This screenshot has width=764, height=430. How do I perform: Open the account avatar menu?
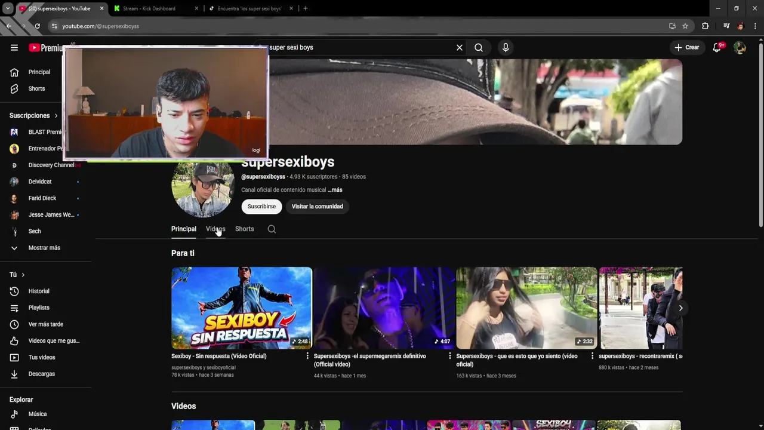point(740,48)
